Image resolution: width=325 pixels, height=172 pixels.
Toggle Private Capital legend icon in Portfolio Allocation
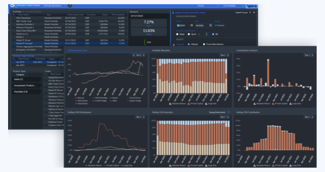point(189,103)
